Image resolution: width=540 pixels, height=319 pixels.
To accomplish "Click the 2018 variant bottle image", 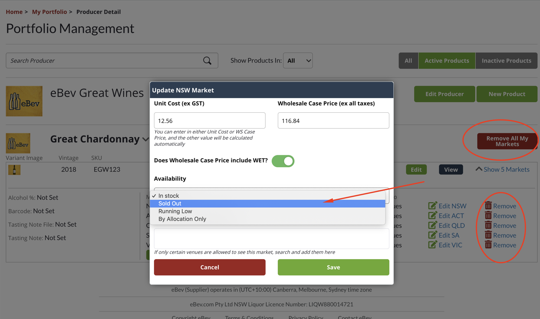I will pyautogui.click(x=14, y=169).
